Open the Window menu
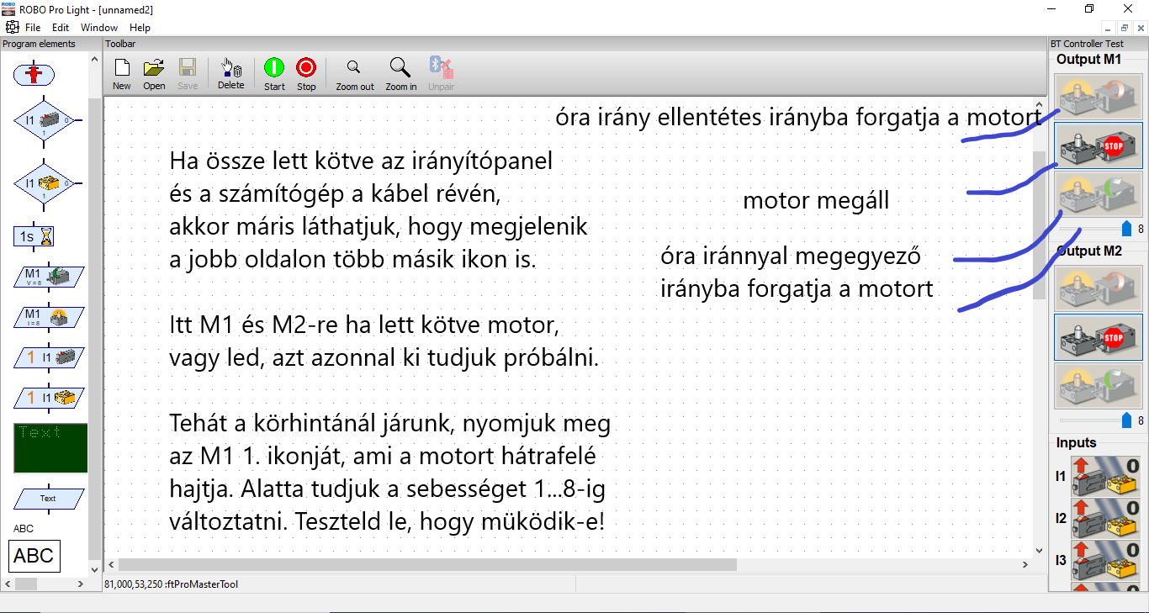The height and width of the screenshot is (613, 1149). 99,28
